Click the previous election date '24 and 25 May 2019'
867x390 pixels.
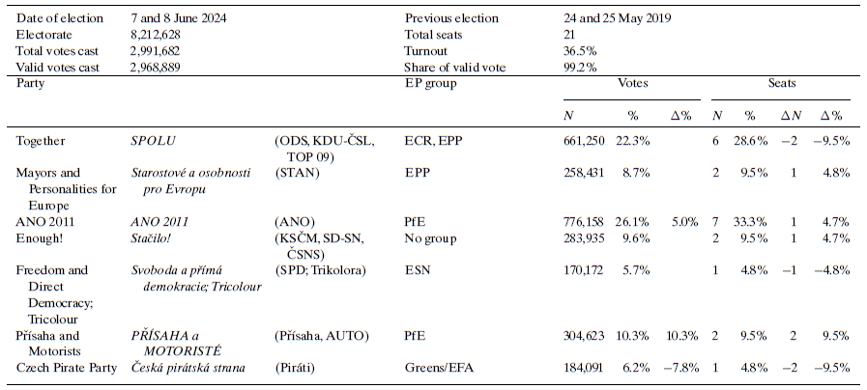(618, 18)
